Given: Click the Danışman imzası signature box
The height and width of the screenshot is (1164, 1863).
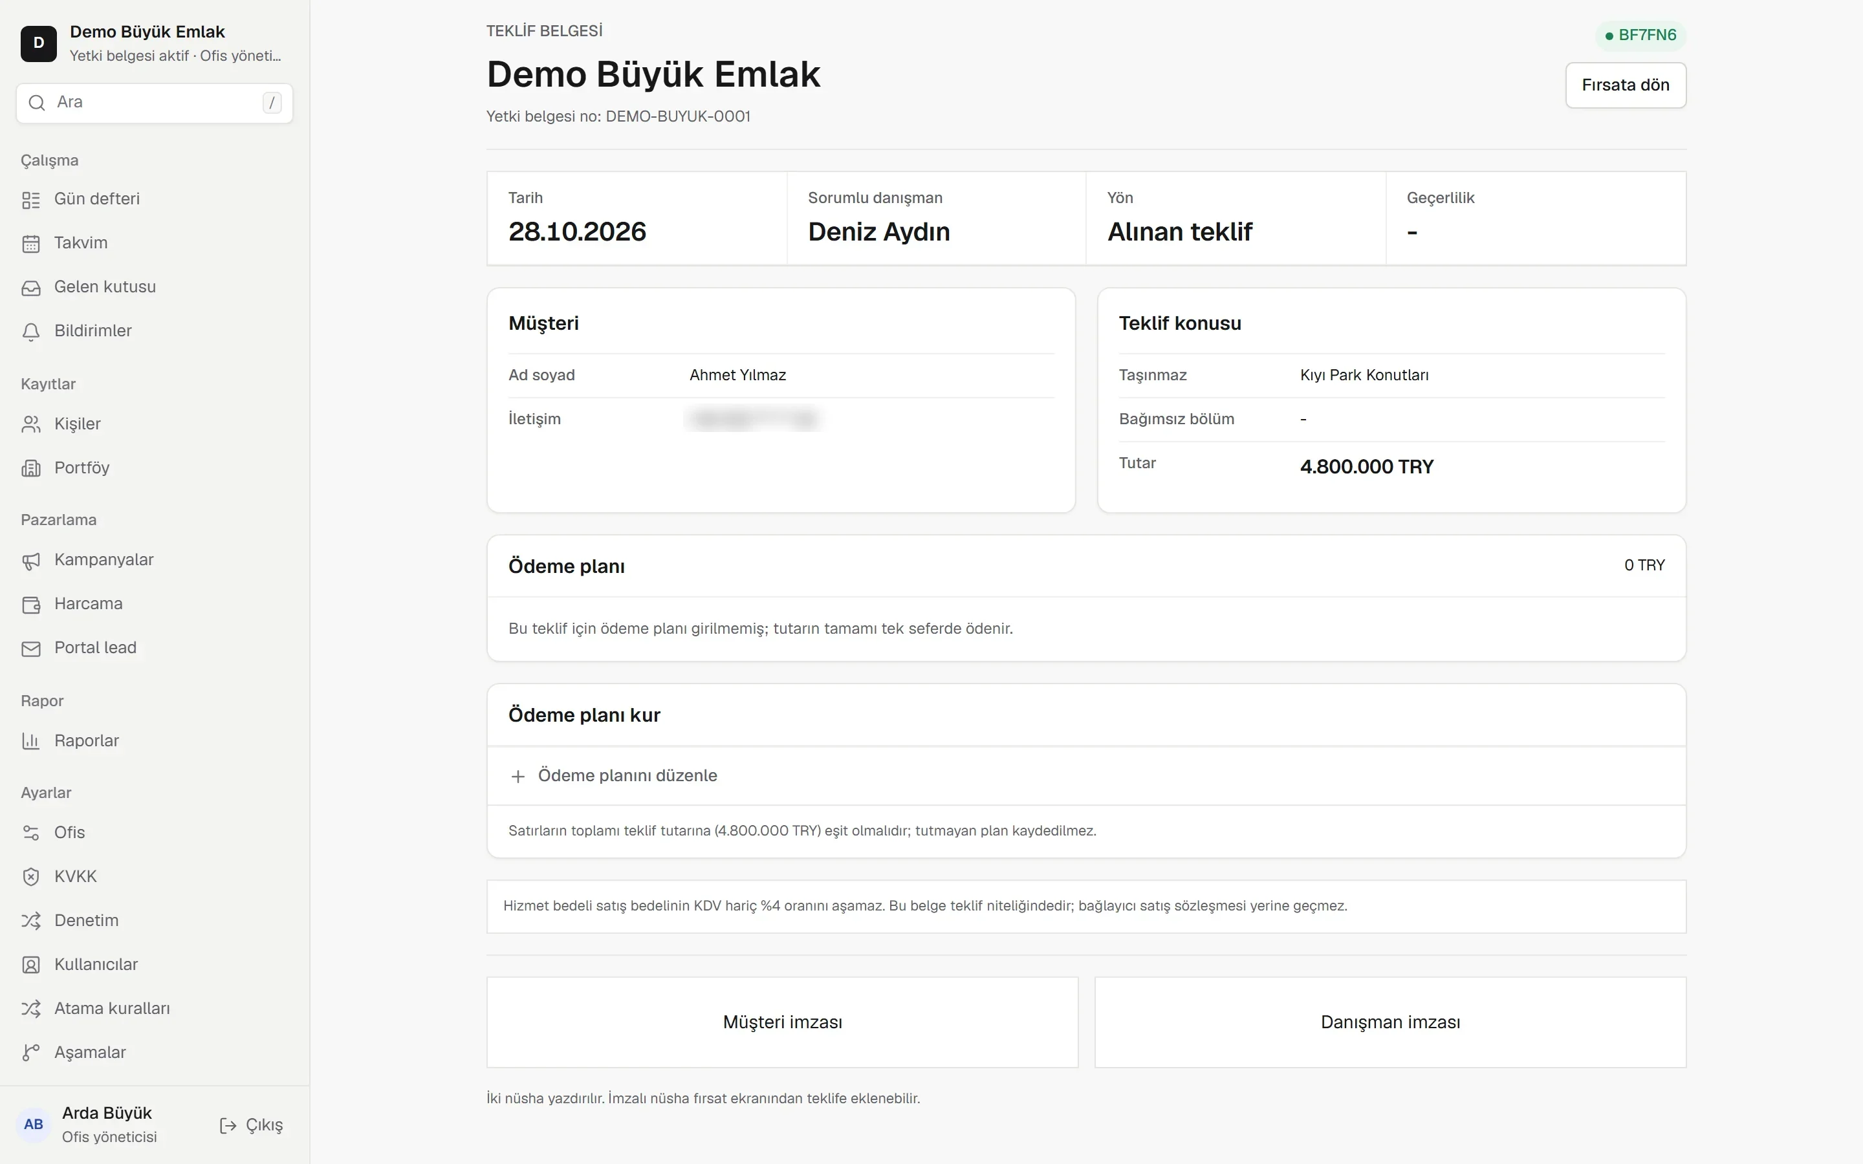Looking at the screenshot, I should pyautogui.click(x=1390, y=1022).
